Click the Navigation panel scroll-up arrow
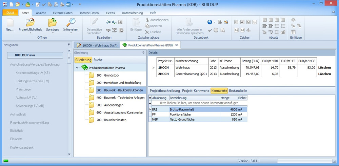The width and height of the screenshot is (339, 166). [69, 51]
